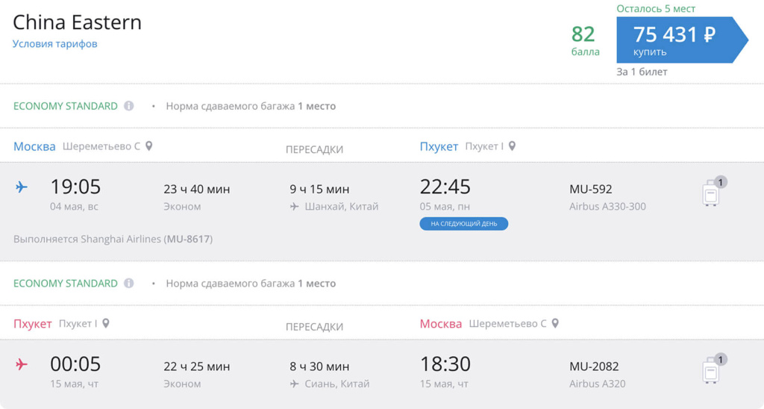Click the red Пхукет return departure link

(33, 324)
